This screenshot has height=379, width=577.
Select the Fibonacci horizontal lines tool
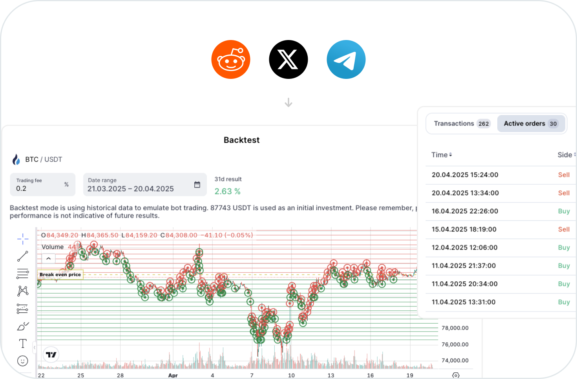pos(23,273)
